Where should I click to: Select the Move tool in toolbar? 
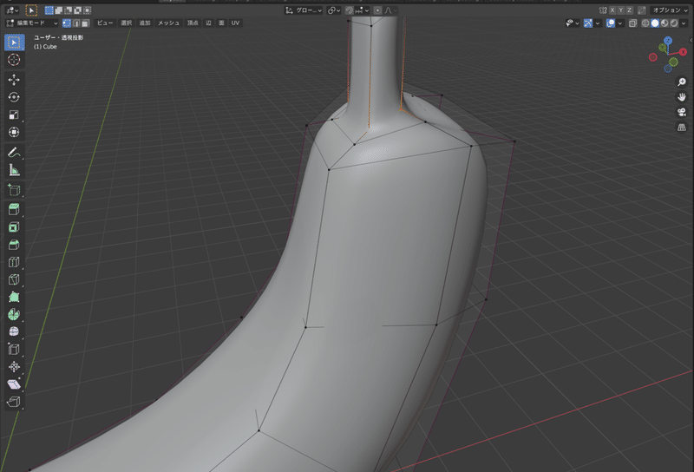click(14, 79)
